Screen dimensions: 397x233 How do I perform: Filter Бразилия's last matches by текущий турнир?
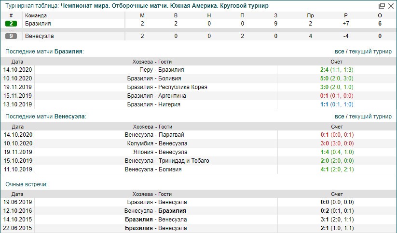[x=370, y=51]
